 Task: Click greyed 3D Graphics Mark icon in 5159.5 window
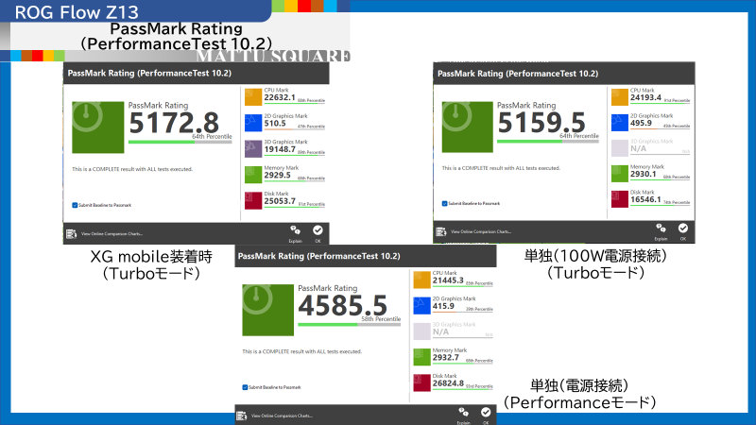pyautogui.click(x=620, y=148)
